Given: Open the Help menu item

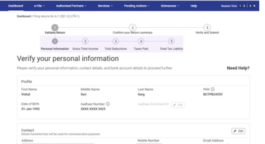Looking at the screenshot, I should pos(194,6).
